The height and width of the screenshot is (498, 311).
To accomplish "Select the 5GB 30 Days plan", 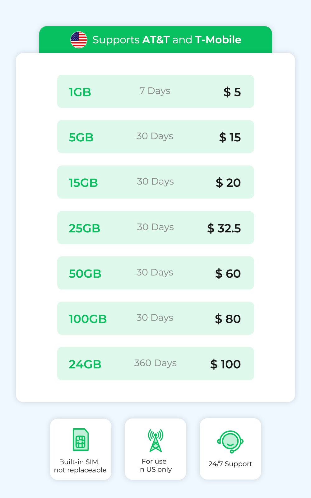I will click(155, 137).
